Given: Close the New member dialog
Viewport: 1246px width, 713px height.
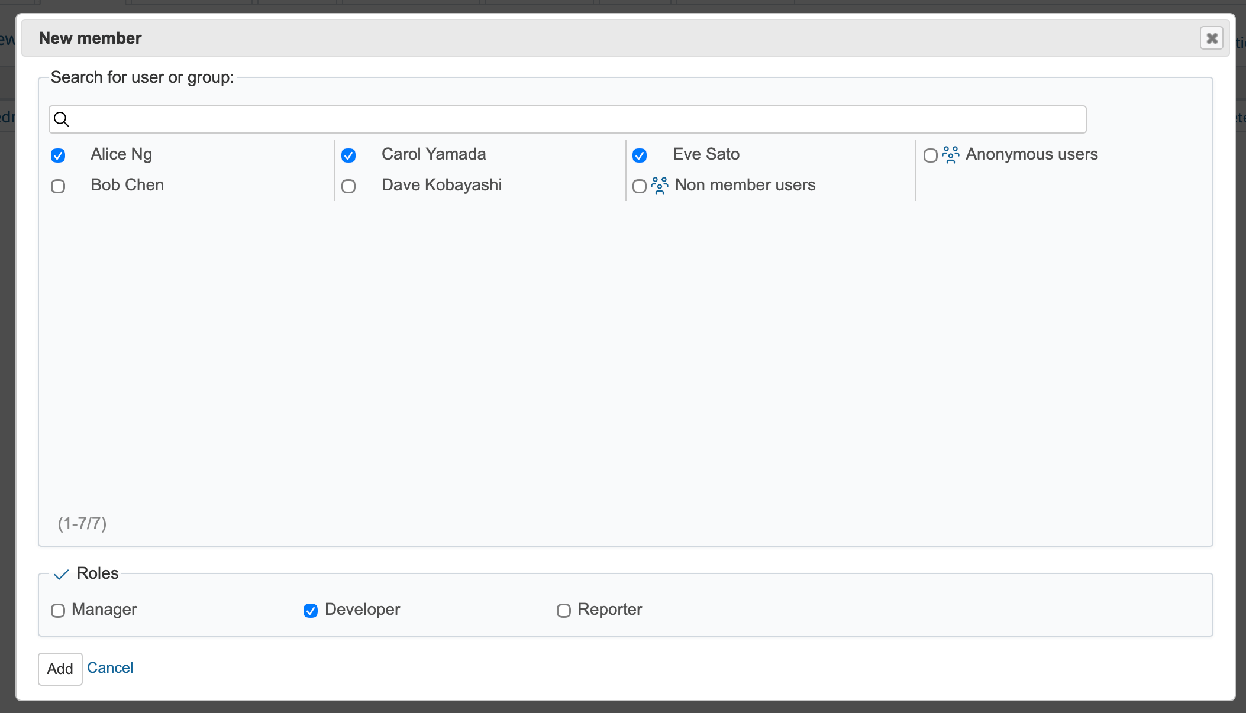Looking at the screenshot, I should point(1211,38).
